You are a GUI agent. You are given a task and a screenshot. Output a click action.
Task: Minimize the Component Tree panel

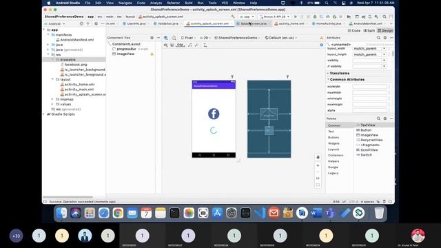point(158,38)
